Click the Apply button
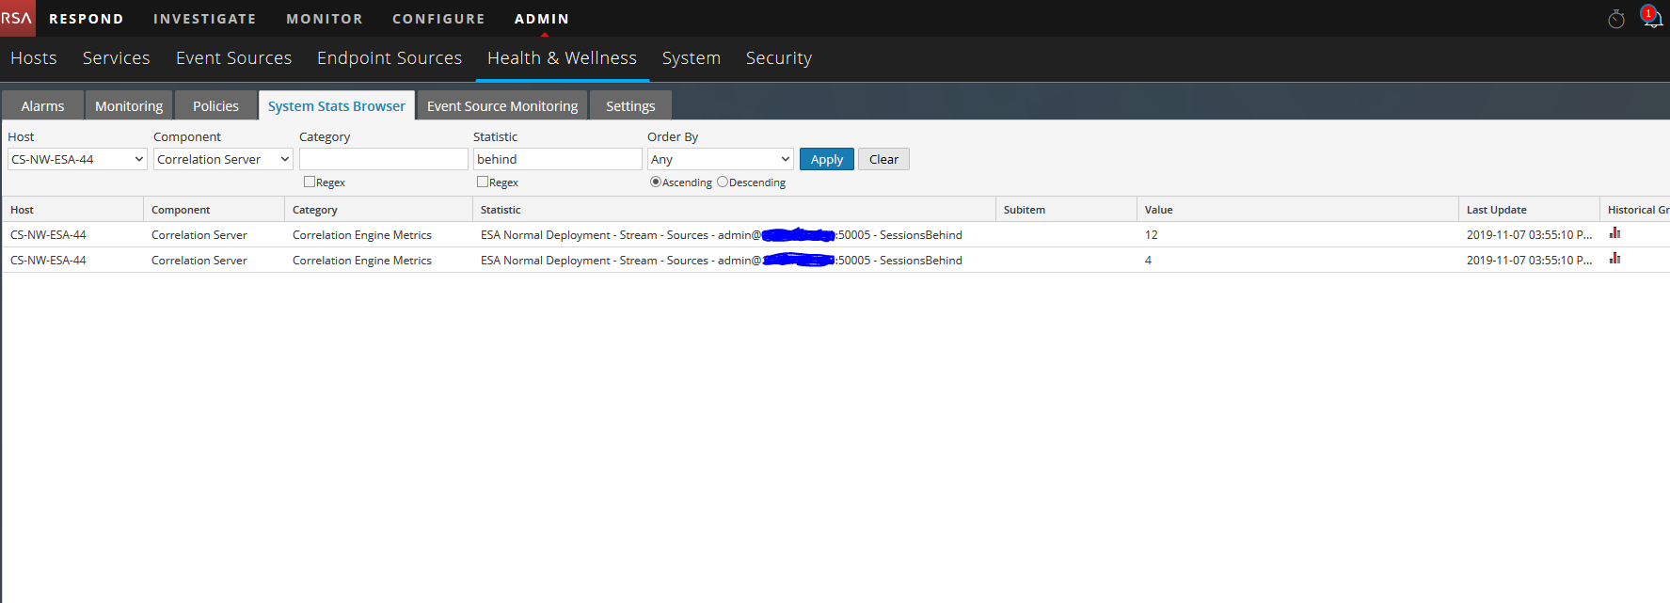The width and height of the screenshot is (1670, 603). [827, 159]
